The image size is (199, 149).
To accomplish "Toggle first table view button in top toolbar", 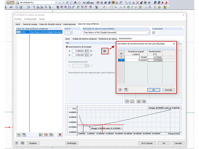I will coord(8,3).
